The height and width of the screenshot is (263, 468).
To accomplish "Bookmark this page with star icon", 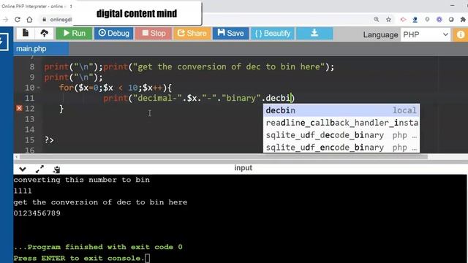I will point(388,20).
